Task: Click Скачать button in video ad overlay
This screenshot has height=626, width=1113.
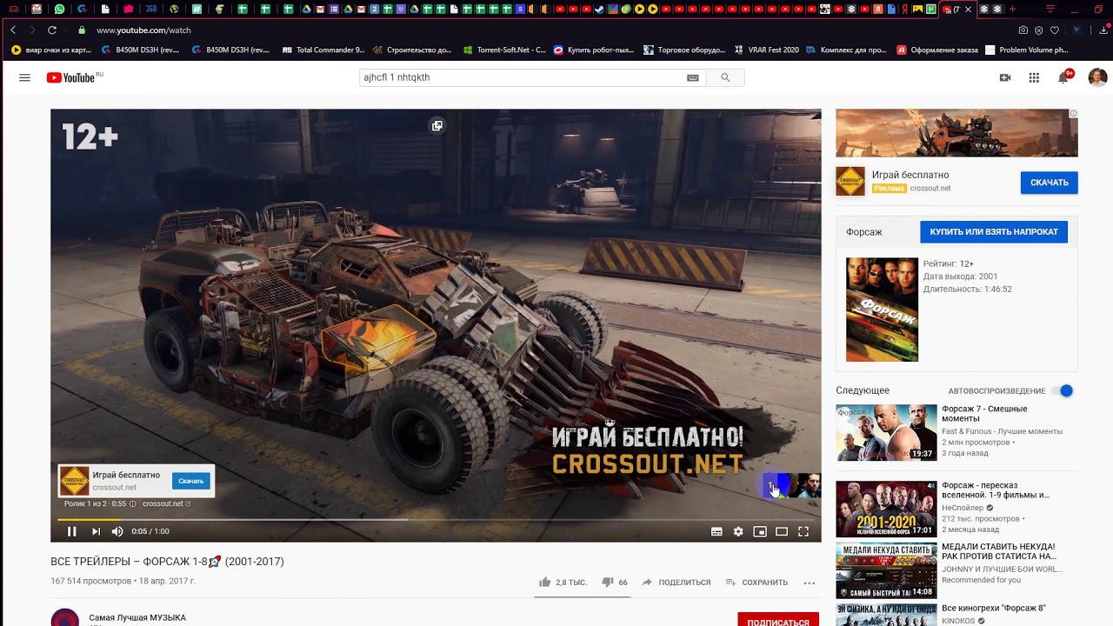Action: point(191,481)
